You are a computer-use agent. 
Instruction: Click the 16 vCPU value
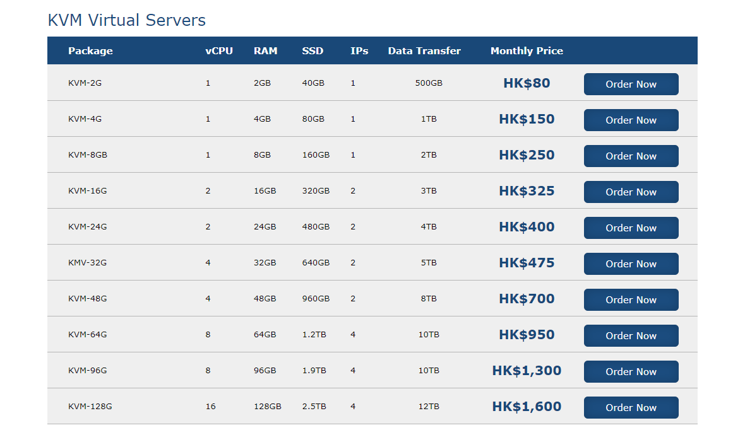pyautogui.click(x=210, y=407)
